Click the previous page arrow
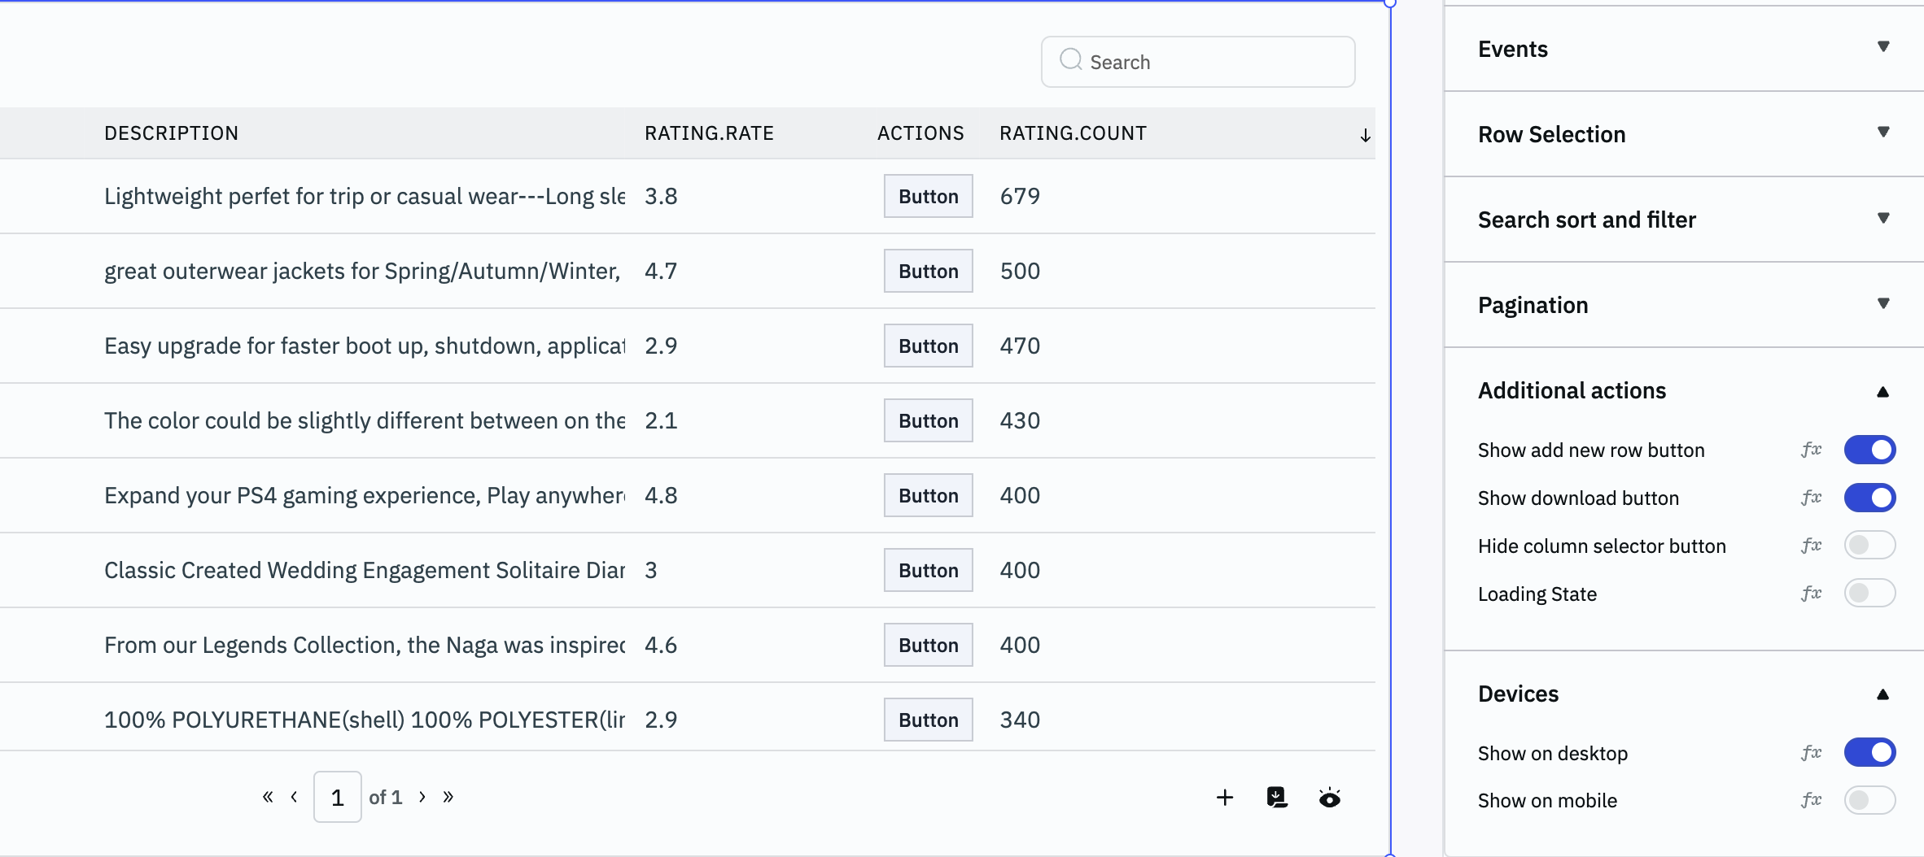The image size is (1924, 857). [x=294, y=797]
